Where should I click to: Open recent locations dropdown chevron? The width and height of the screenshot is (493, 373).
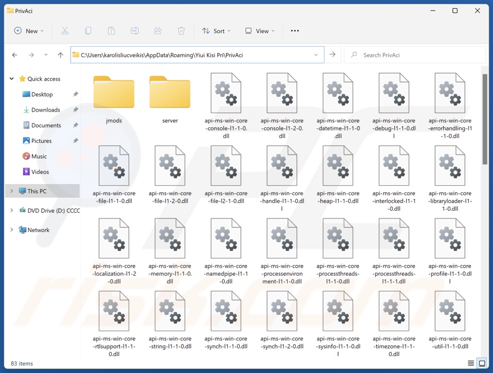point(46,55)
